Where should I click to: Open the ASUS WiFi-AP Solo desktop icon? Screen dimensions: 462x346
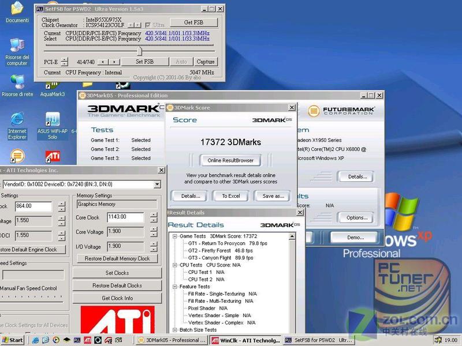(x=53, y=126)
